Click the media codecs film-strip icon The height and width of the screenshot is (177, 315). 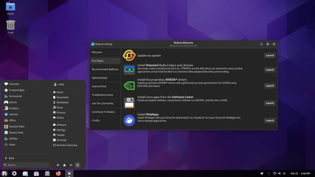point(129,69)
